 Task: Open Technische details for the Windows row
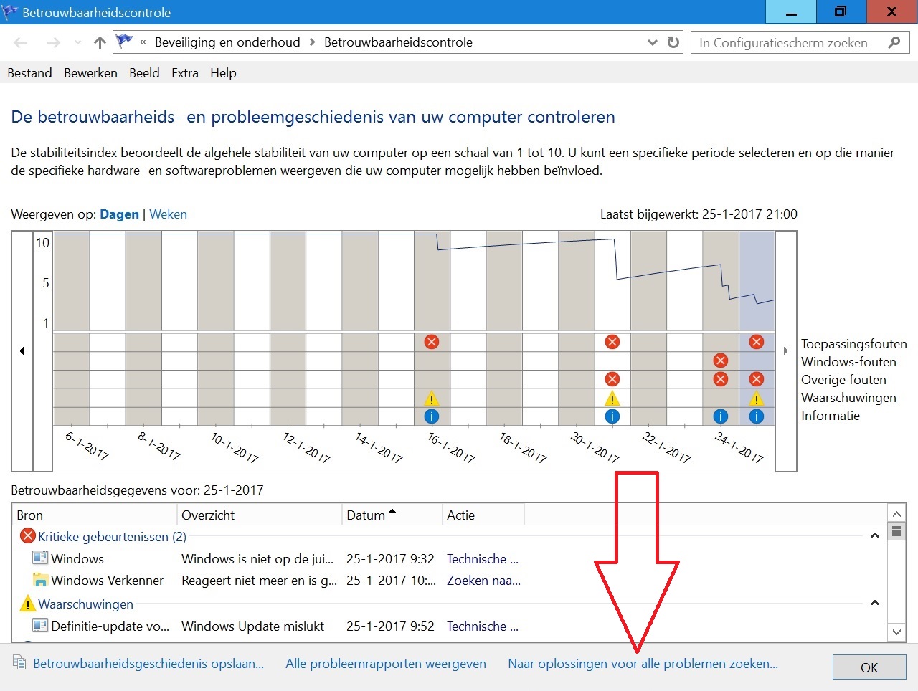click(x=483, y=558)
